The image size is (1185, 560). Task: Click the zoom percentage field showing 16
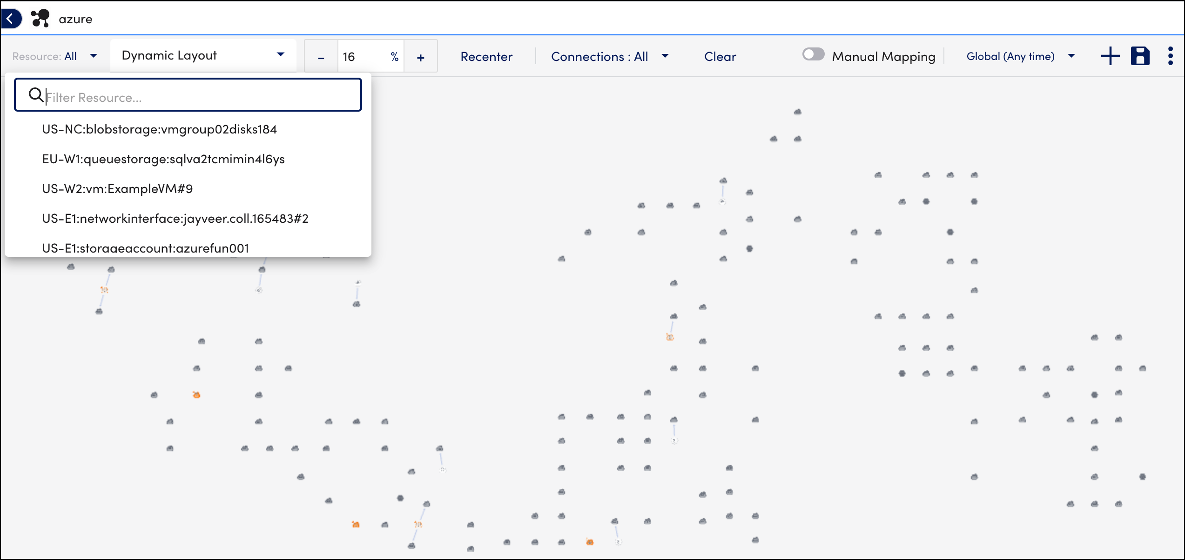[x=370, y=57]
